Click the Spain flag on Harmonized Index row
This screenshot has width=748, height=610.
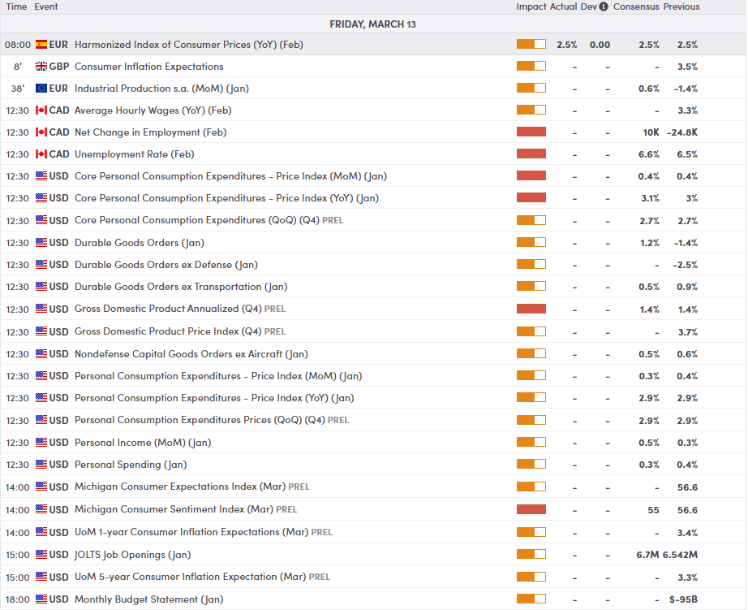pos(41,45)
